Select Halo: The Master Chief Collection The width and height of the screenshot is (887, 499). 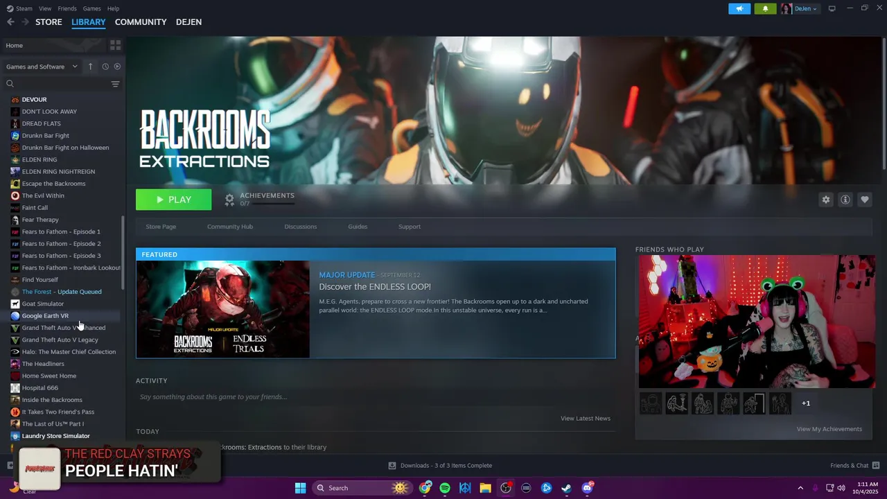click(69, 352)
